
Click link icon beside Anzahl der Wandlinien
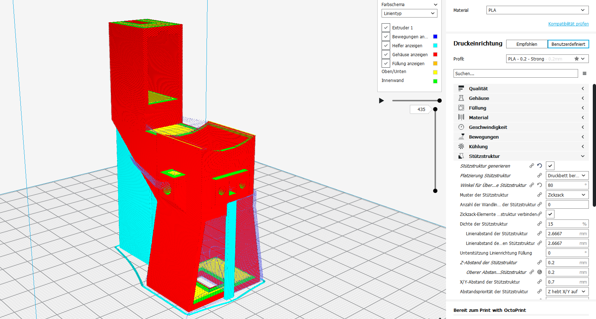click(x=539, y=204)
